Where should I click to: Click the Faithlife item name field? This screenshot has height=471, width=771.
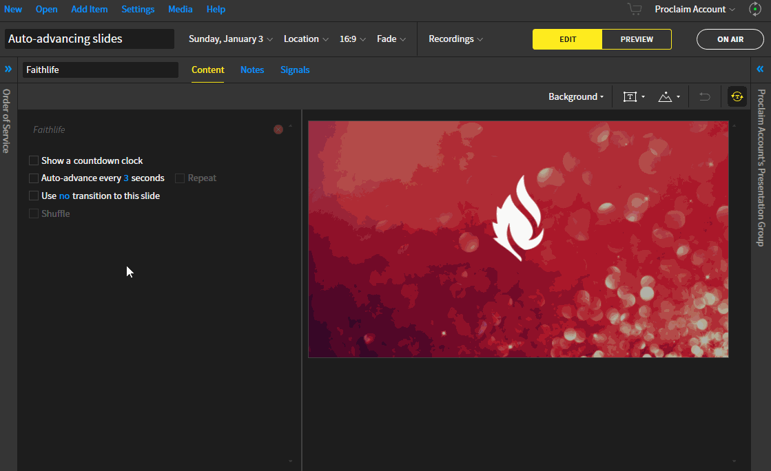[x=101, y=70]
